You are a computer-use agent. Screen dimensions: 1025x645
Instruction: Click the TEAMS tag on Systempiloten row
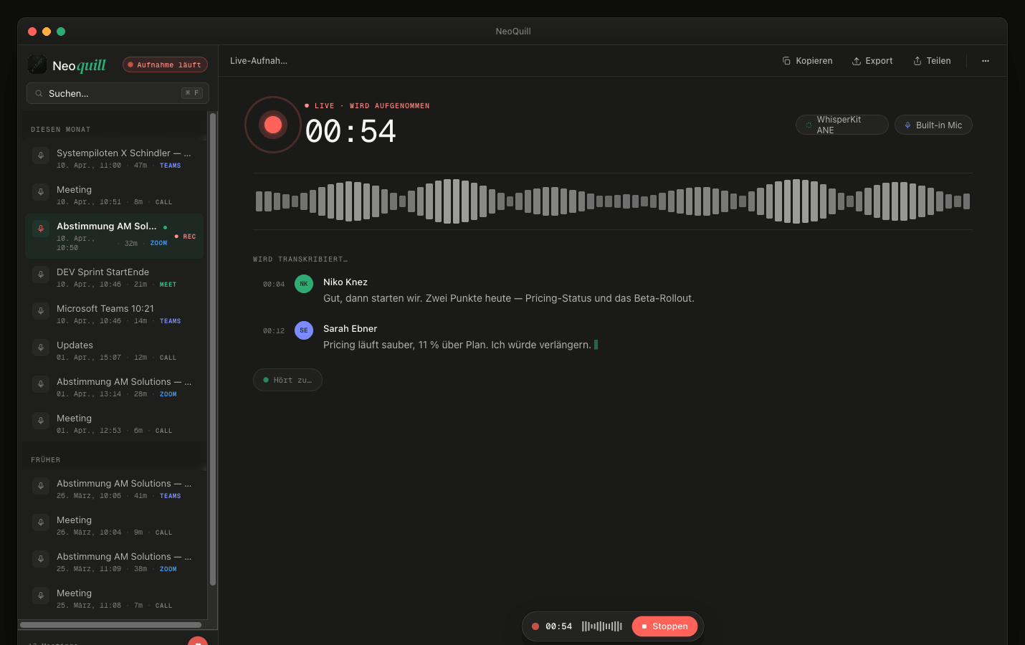coord(170,166)
